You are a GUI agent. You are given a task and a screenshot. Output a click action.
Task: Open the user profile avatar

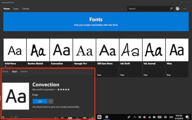[x=177, y=8]
